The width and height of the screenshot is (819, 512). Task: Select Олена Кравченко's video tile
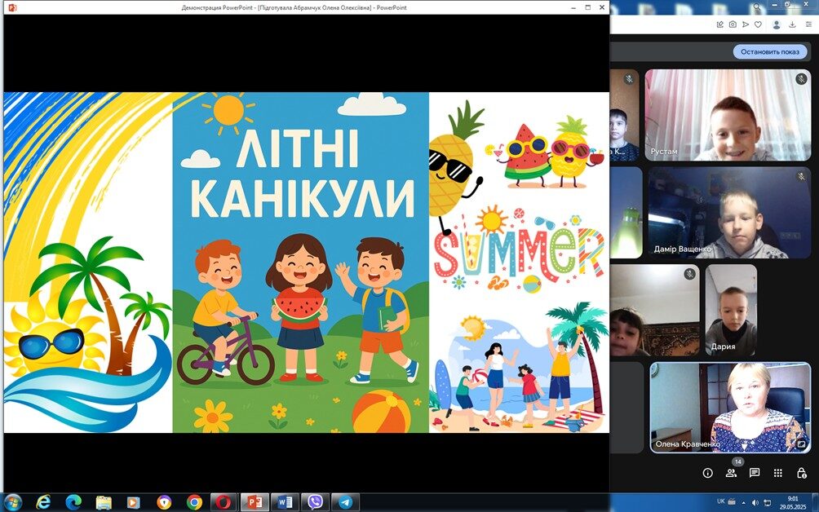click(x=730, y=408)
